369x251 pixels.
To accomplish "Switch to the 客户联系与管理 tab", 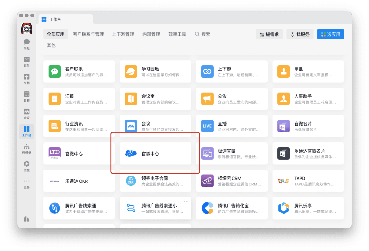I will click(88, 34).
